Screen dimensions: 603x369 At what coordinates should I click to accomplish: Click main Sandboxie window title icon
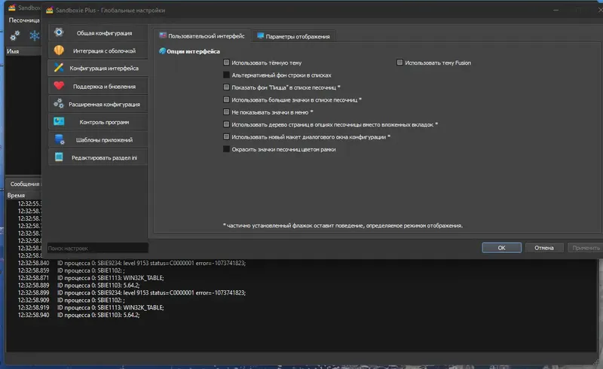12,8
